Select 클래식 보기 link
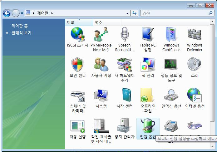217x152 pixels. tap(22, 33)
